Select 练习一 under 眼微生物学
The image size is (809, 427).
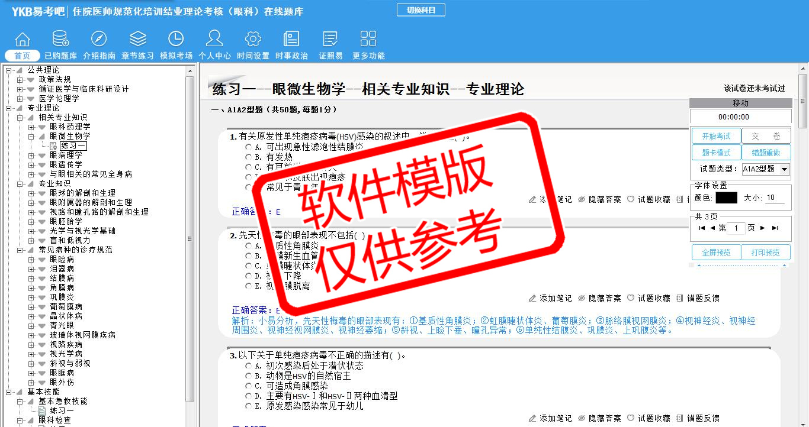pos(73,145)
